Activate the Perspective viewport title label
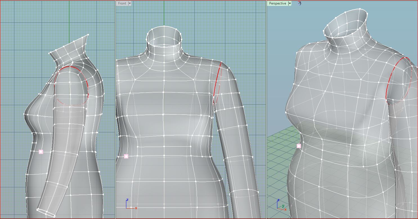Screen dimensions: 418x219 (277, 3)
